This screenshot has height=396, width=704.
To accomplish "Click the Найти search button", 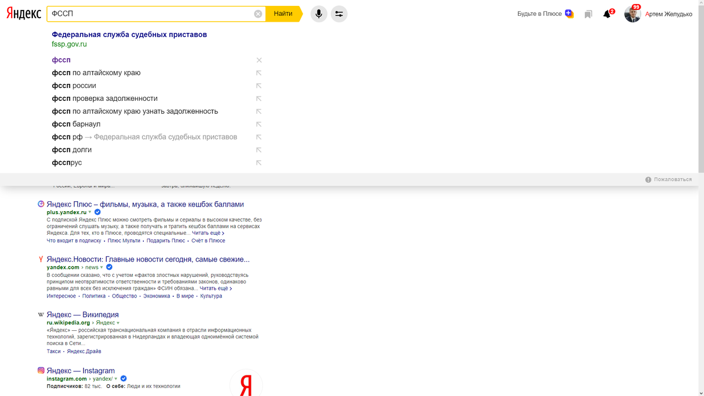I will tap(283, 13).
